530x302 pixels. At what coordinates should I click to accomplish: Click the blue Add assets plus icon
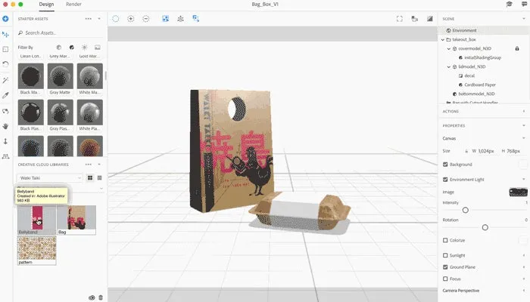5,19
